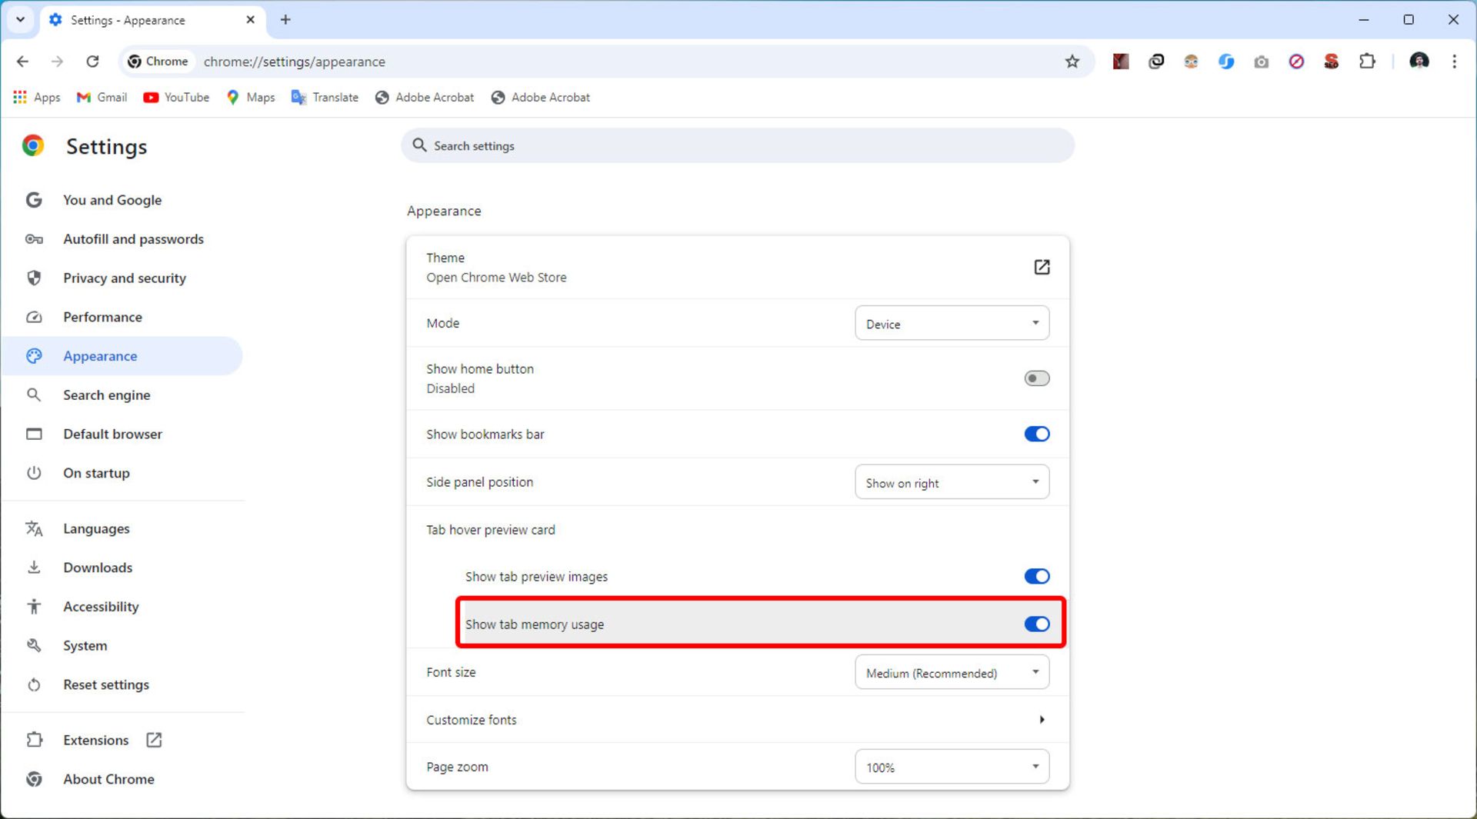Screen dimensions: 1477x819
Task: Open Customize fonts settings
Action: point(736,720)
